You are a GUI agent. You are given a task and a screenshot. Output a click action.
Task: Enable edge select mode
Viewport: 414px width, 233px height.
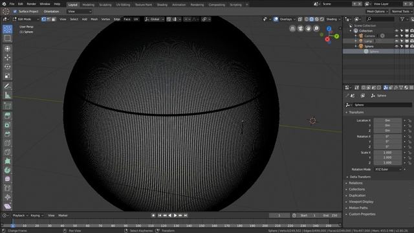(x=49, y=19)
